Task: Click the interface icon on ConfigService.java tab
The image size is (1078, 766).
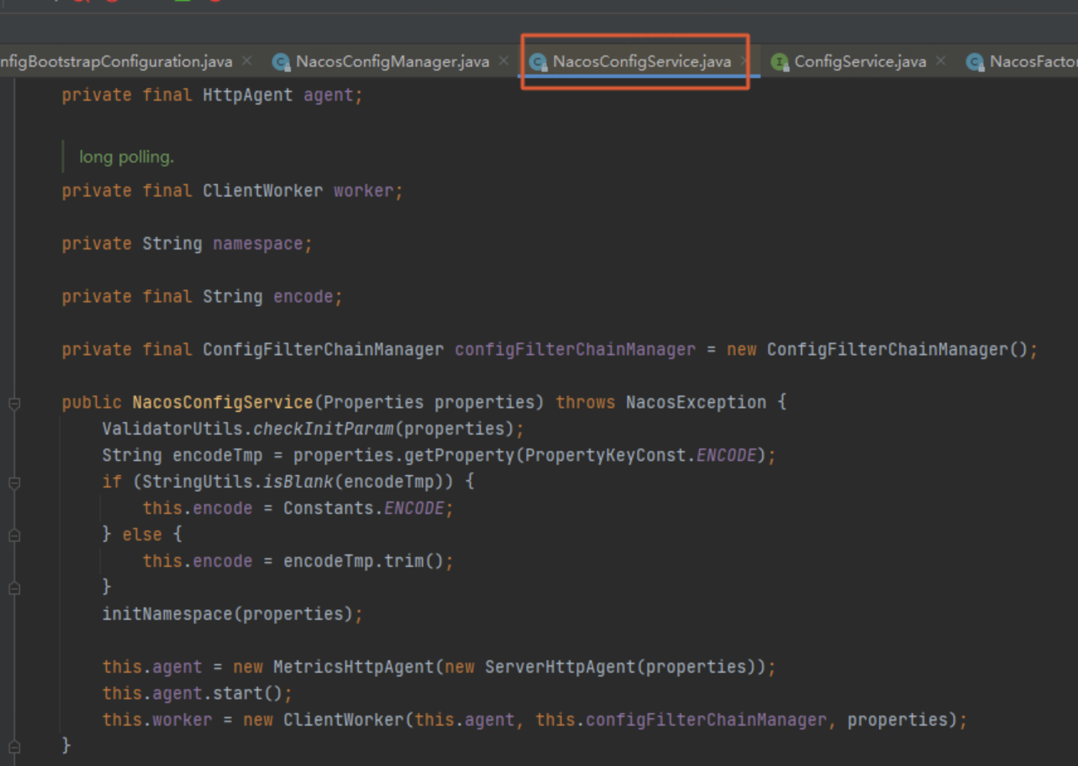Action: (780, 62)
